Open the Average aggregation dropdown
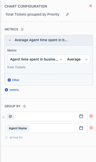Viewport: 96px width, 162px height. (78, 59)
